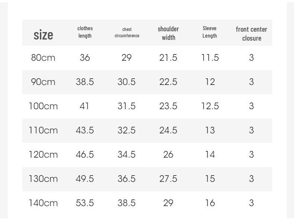Click the 80cm size row label
This screenshot has width=294, height=221.
43,58
